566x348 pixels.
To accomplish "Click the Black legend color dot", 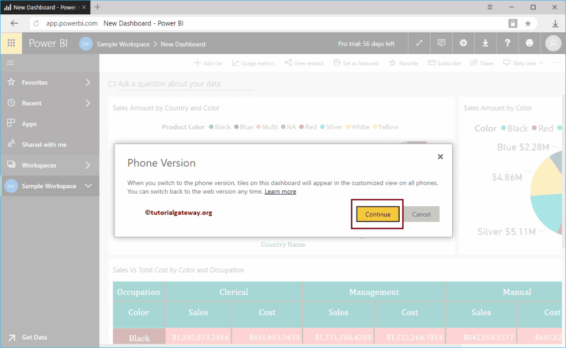I will click(x=211, y=127).
